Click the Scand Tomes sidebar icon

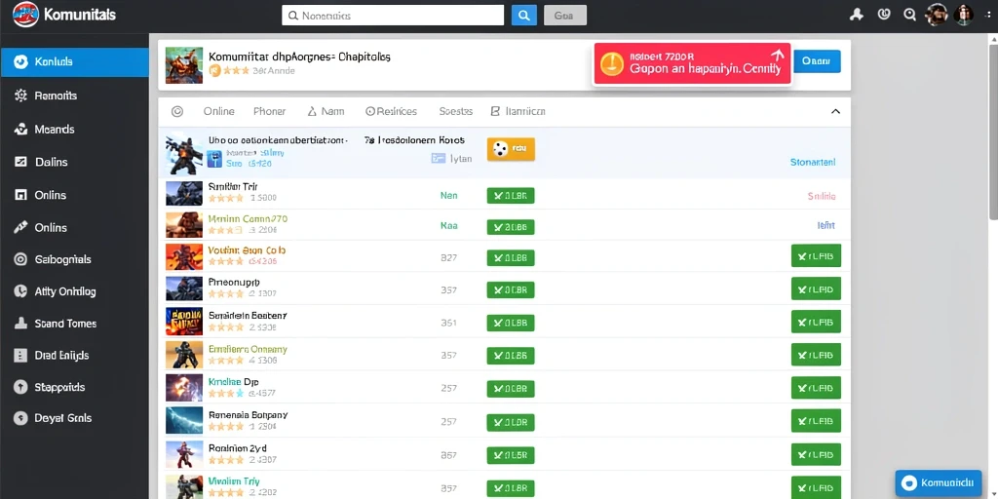21,324
